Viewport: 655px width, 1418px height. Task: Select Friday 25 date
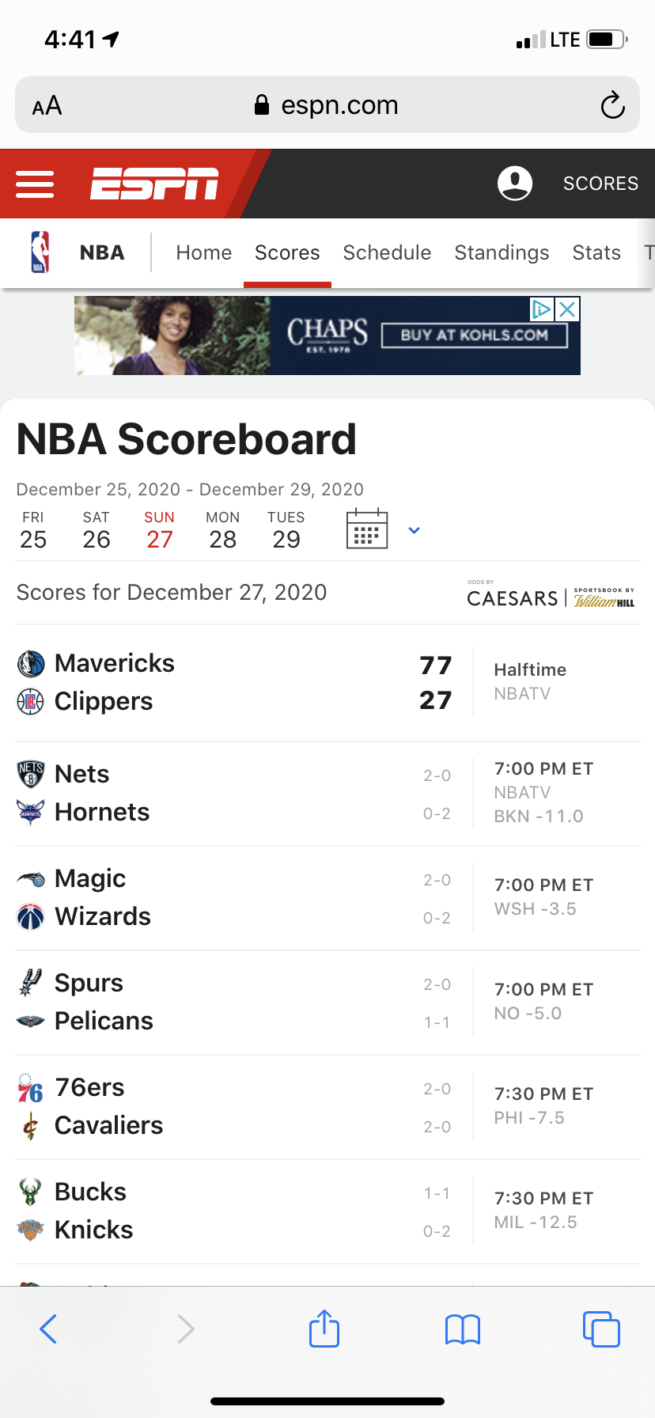tap(33, 530)
